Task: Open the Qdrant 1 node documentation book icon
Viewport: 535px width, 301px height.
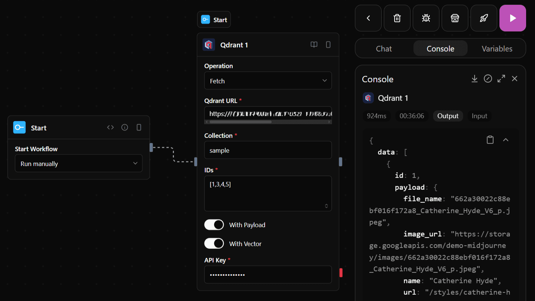Action: [x=314, y=44]
